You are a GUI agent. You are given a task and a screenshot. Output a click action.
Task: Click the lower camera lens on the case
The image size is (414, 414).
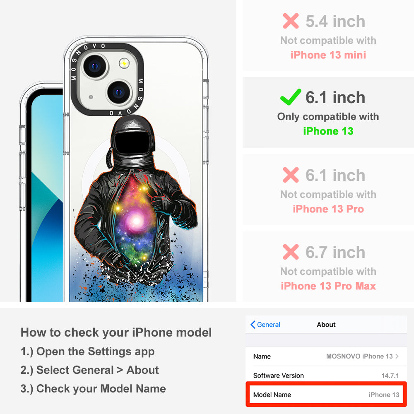coord(118,92)
